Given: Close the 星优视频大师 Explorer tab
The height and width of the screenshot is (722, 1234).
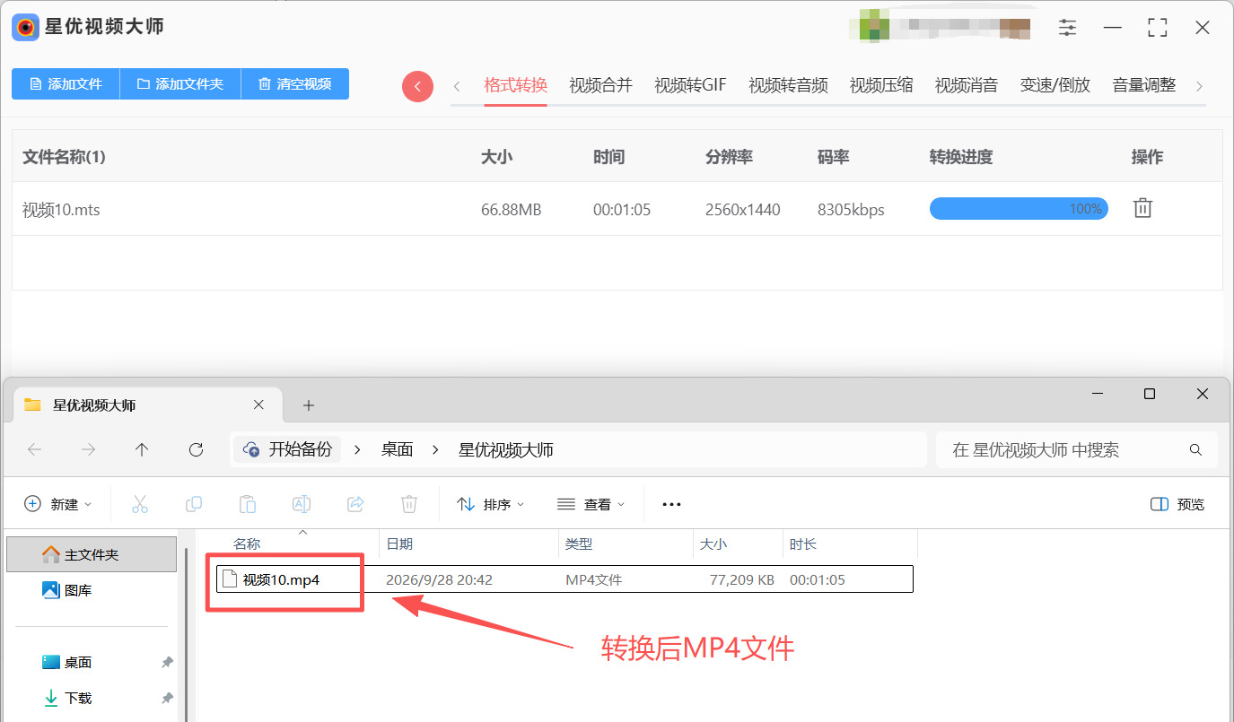Looking at the screenshot, I should (258, 405).
